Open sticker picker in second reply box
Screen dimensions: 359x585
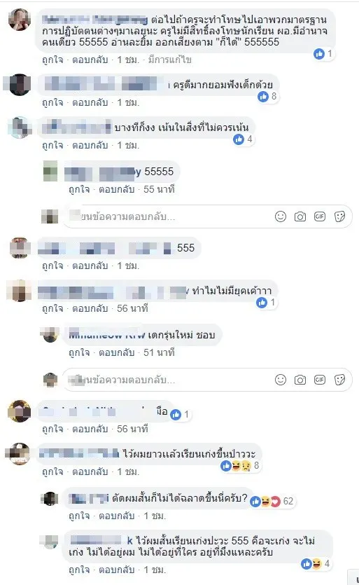pyautogui.click(x=339, y=380)
